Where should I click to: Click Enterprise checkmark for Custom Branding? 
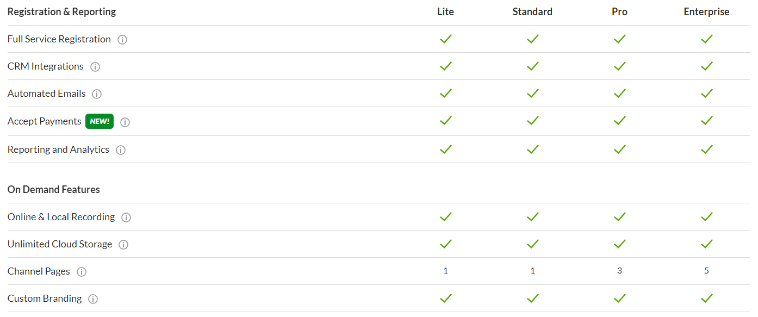coord(706,298)
